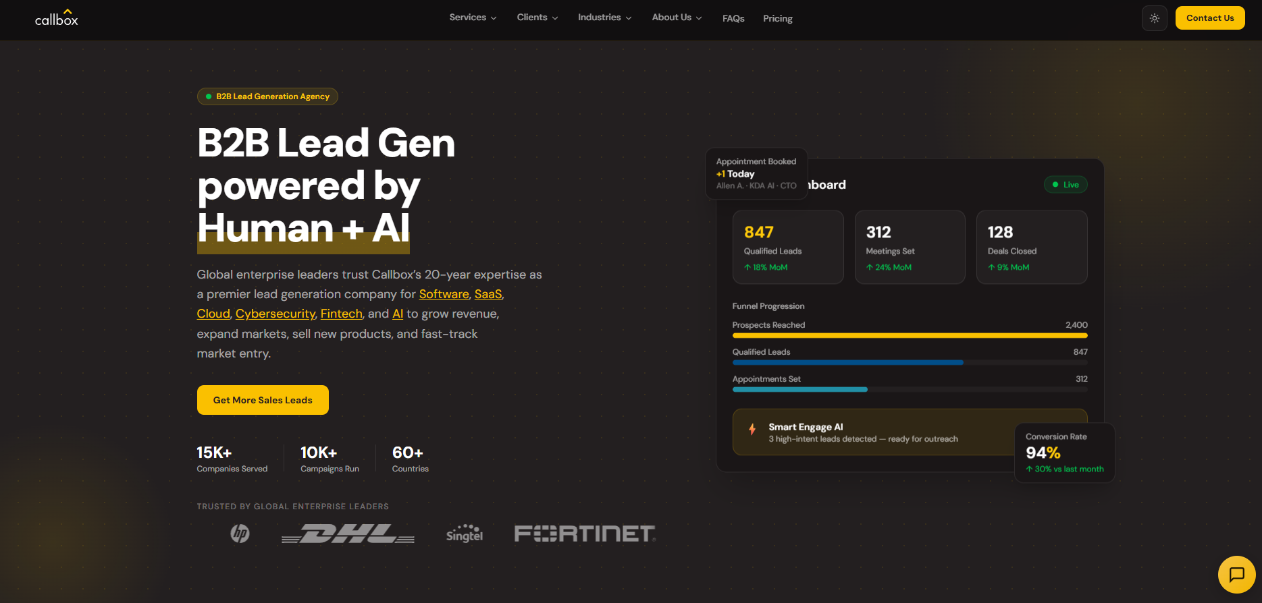Click the '60+' countries stat
The height and width of the screenshot is (603, 1262).
[x=410, y=459]
